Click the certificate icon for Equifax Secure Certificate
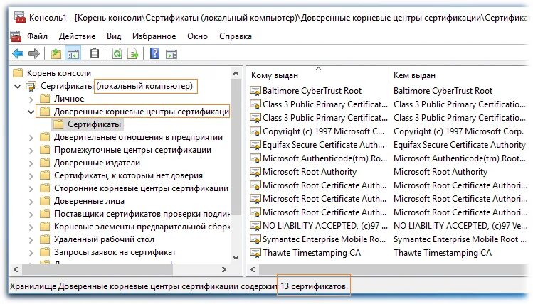The width and height of the screenshot is (533, 304). pyautogui.click(x=255, y=145)
